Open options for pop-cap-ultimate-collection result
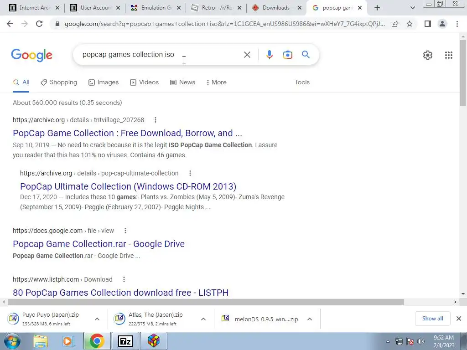The image size is (467, 350). tap(190, 173)
